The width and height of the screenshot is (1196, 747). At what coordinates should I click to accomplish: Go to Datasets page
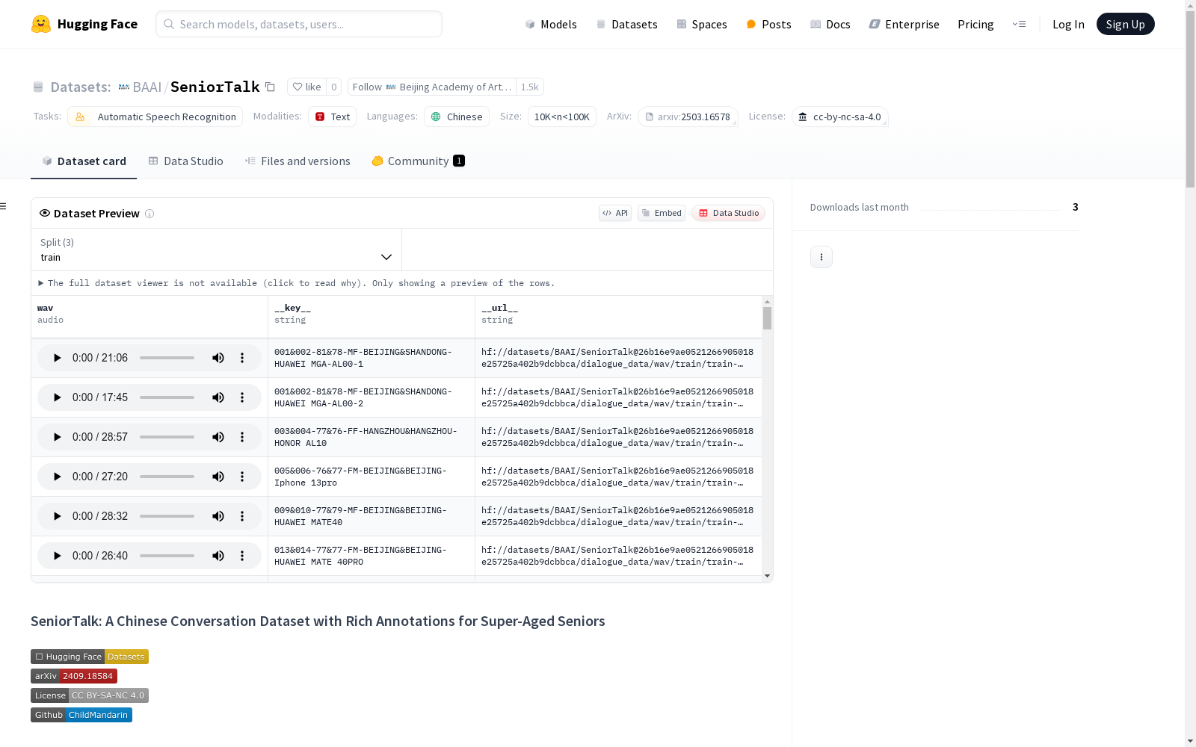(626, 24)
